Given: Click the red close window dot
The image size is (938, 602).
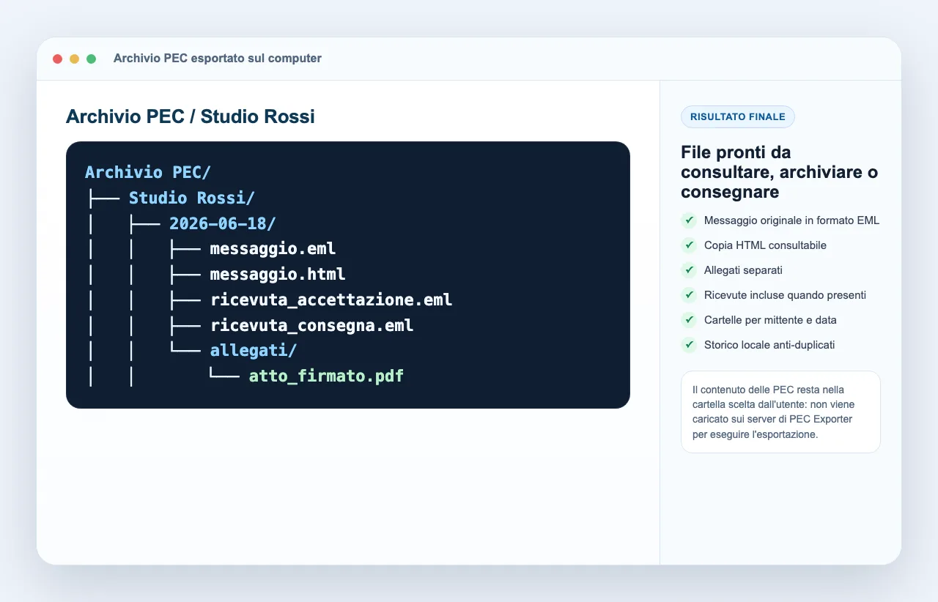Looking at the screenshot, I should coord(57,59).
